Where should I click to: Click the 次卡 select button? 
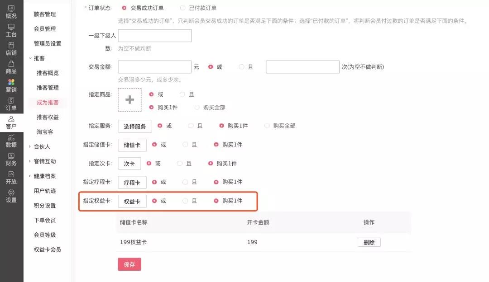[x=129, y=164]
